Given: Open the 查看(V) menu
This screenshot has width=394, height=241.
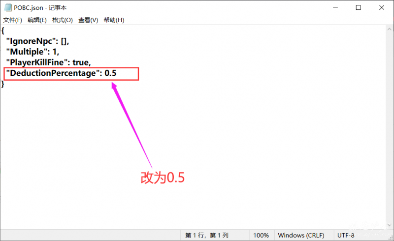Looking at the screenshot, I should 88,20.
